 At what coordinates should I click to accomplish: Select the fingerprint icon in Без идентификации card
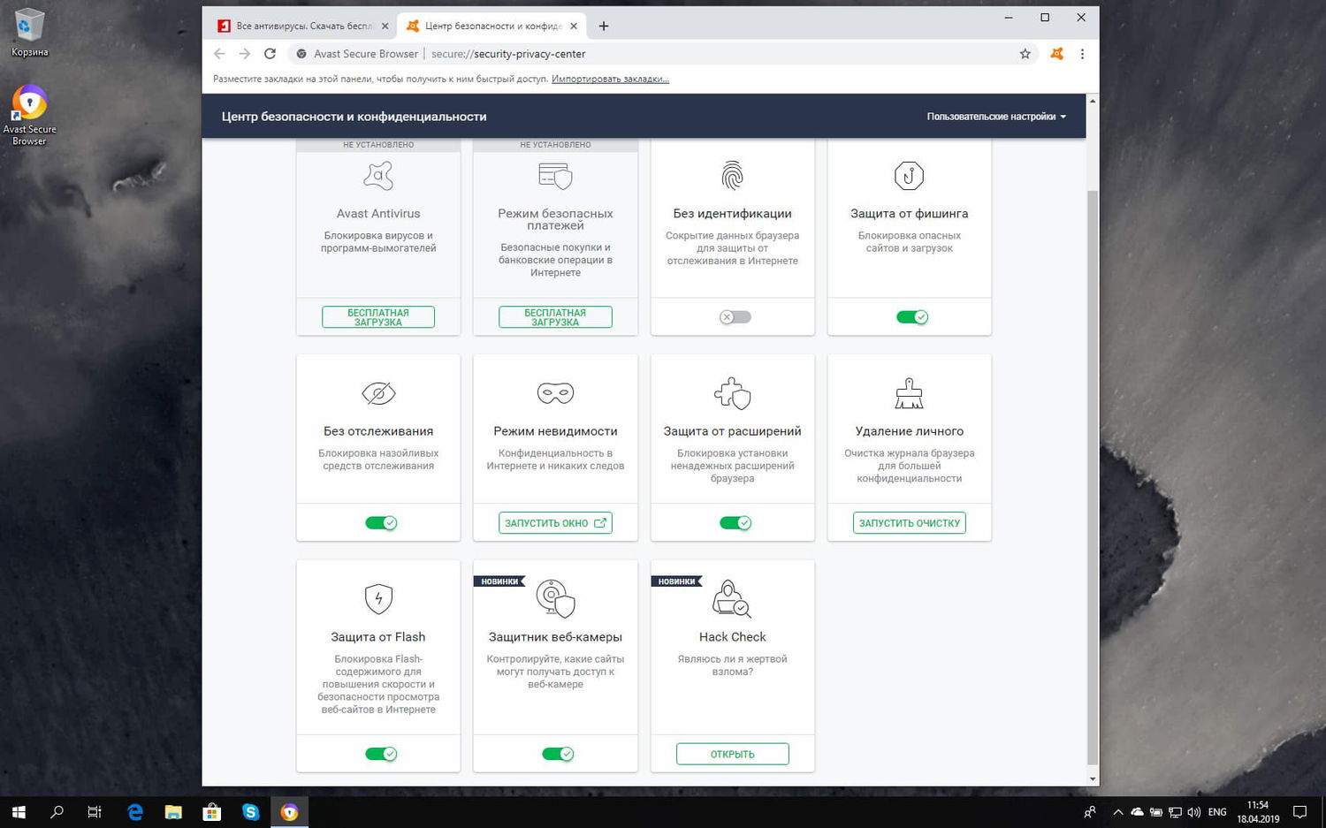click(732, 176)
